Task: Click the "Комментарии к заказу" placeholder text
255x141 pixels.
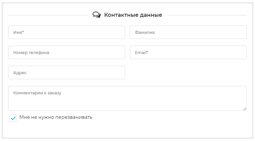Action: coord(37,93)
